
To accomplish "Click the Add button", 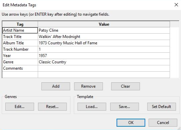I will [56, 86].
